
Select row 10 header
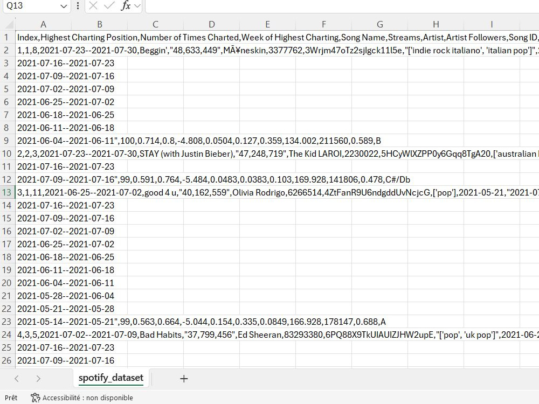(x=7, y=154)
